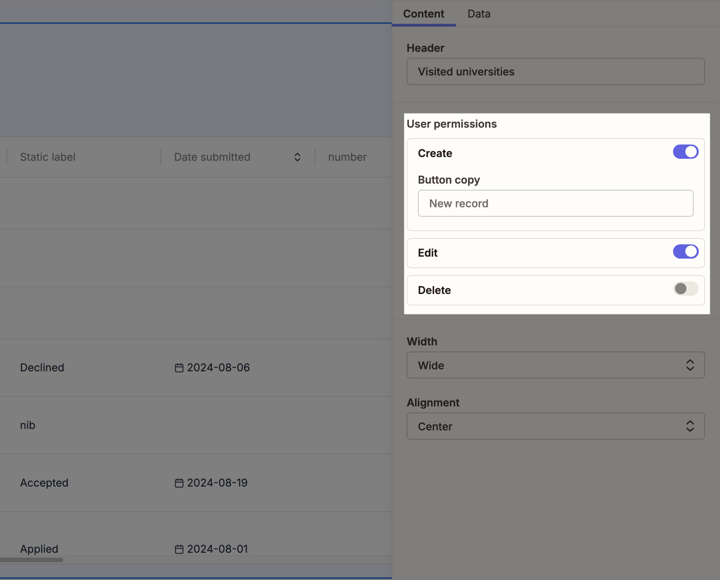Click sort arrows on Date submitted column
Screen dimensions: 720x580
(x=297, y=157)
